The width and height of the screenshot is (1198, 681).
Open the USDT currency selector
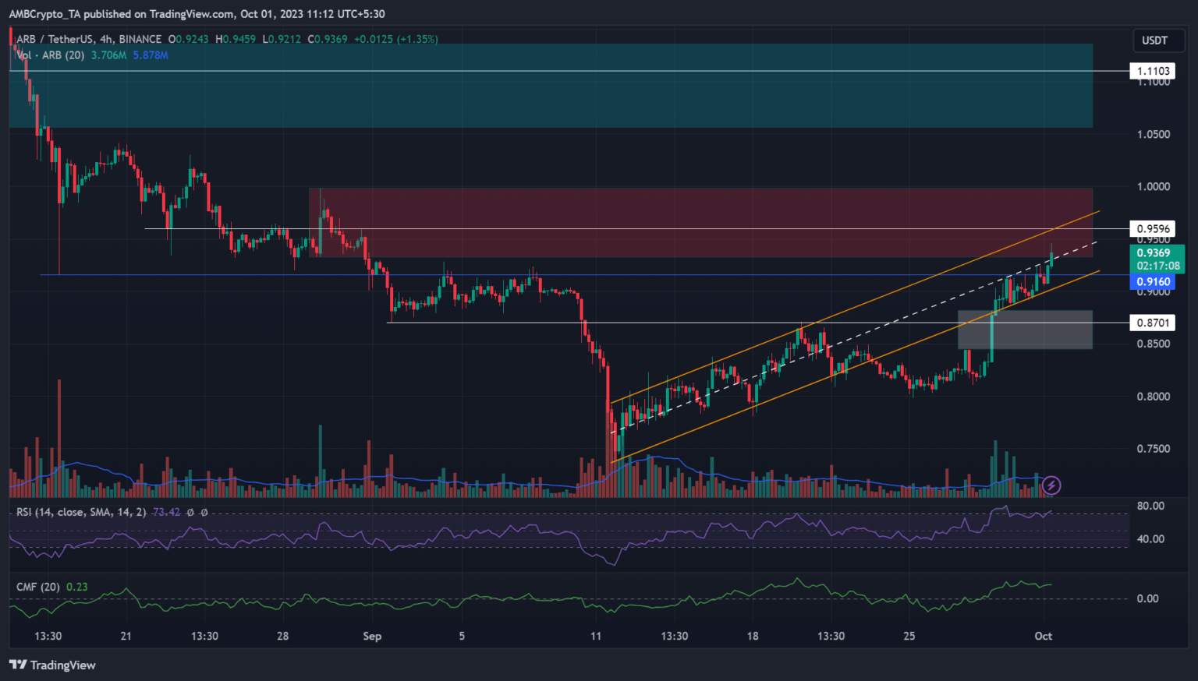(x=1154, y=41)
